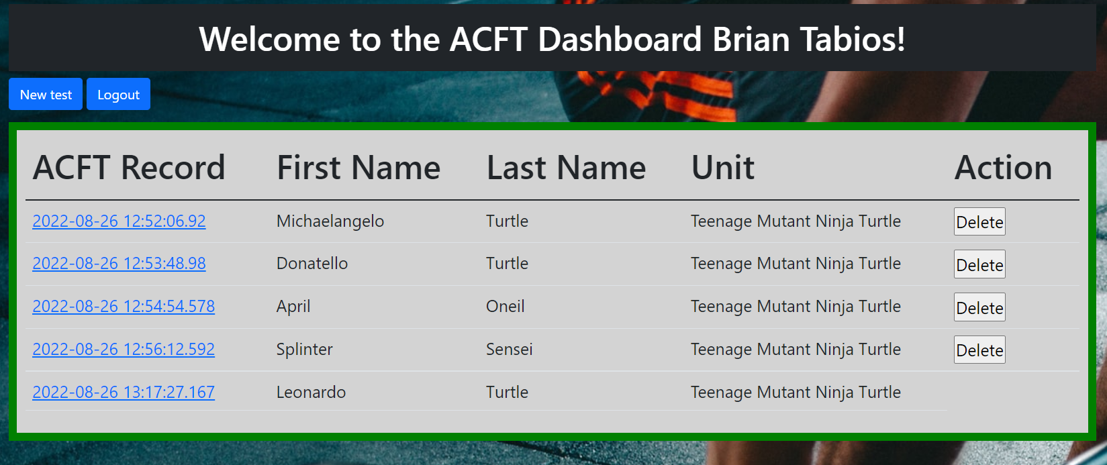Image resolution: width=1107 pixels, height=465 pixels.
Task: Open the ACFT record dated 2022-08-26 12:53:48.98
Action: point(119,264)
